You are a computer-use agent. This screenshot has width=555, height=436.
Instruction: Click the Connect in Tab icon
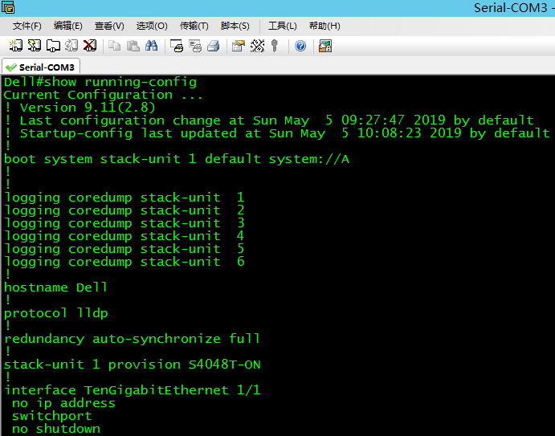tap(53, 46)
